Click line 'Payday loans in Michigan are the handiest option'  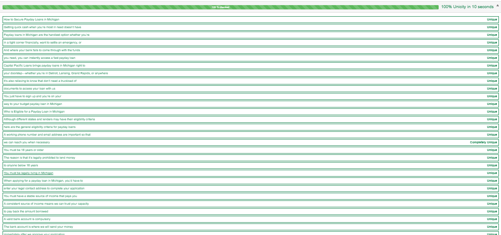[x=250, y=35]
